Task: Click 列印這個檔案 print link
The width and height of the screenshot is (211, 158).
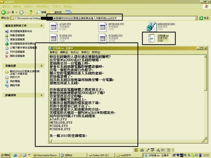Action: (17, 52)
